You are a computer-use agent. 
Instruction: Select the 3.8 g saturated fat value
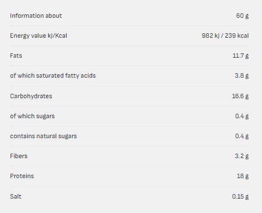[x=241, y=75]
